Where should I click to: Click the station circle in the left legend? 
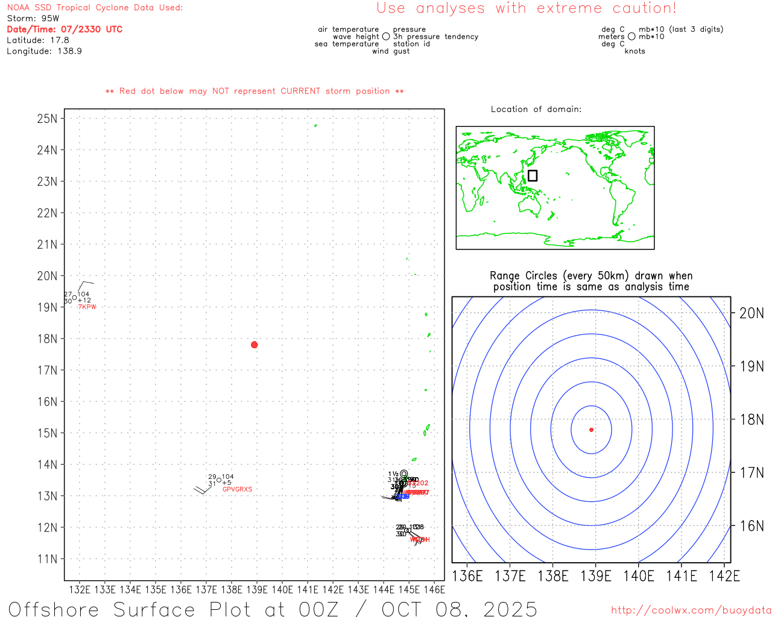[386, 37]
